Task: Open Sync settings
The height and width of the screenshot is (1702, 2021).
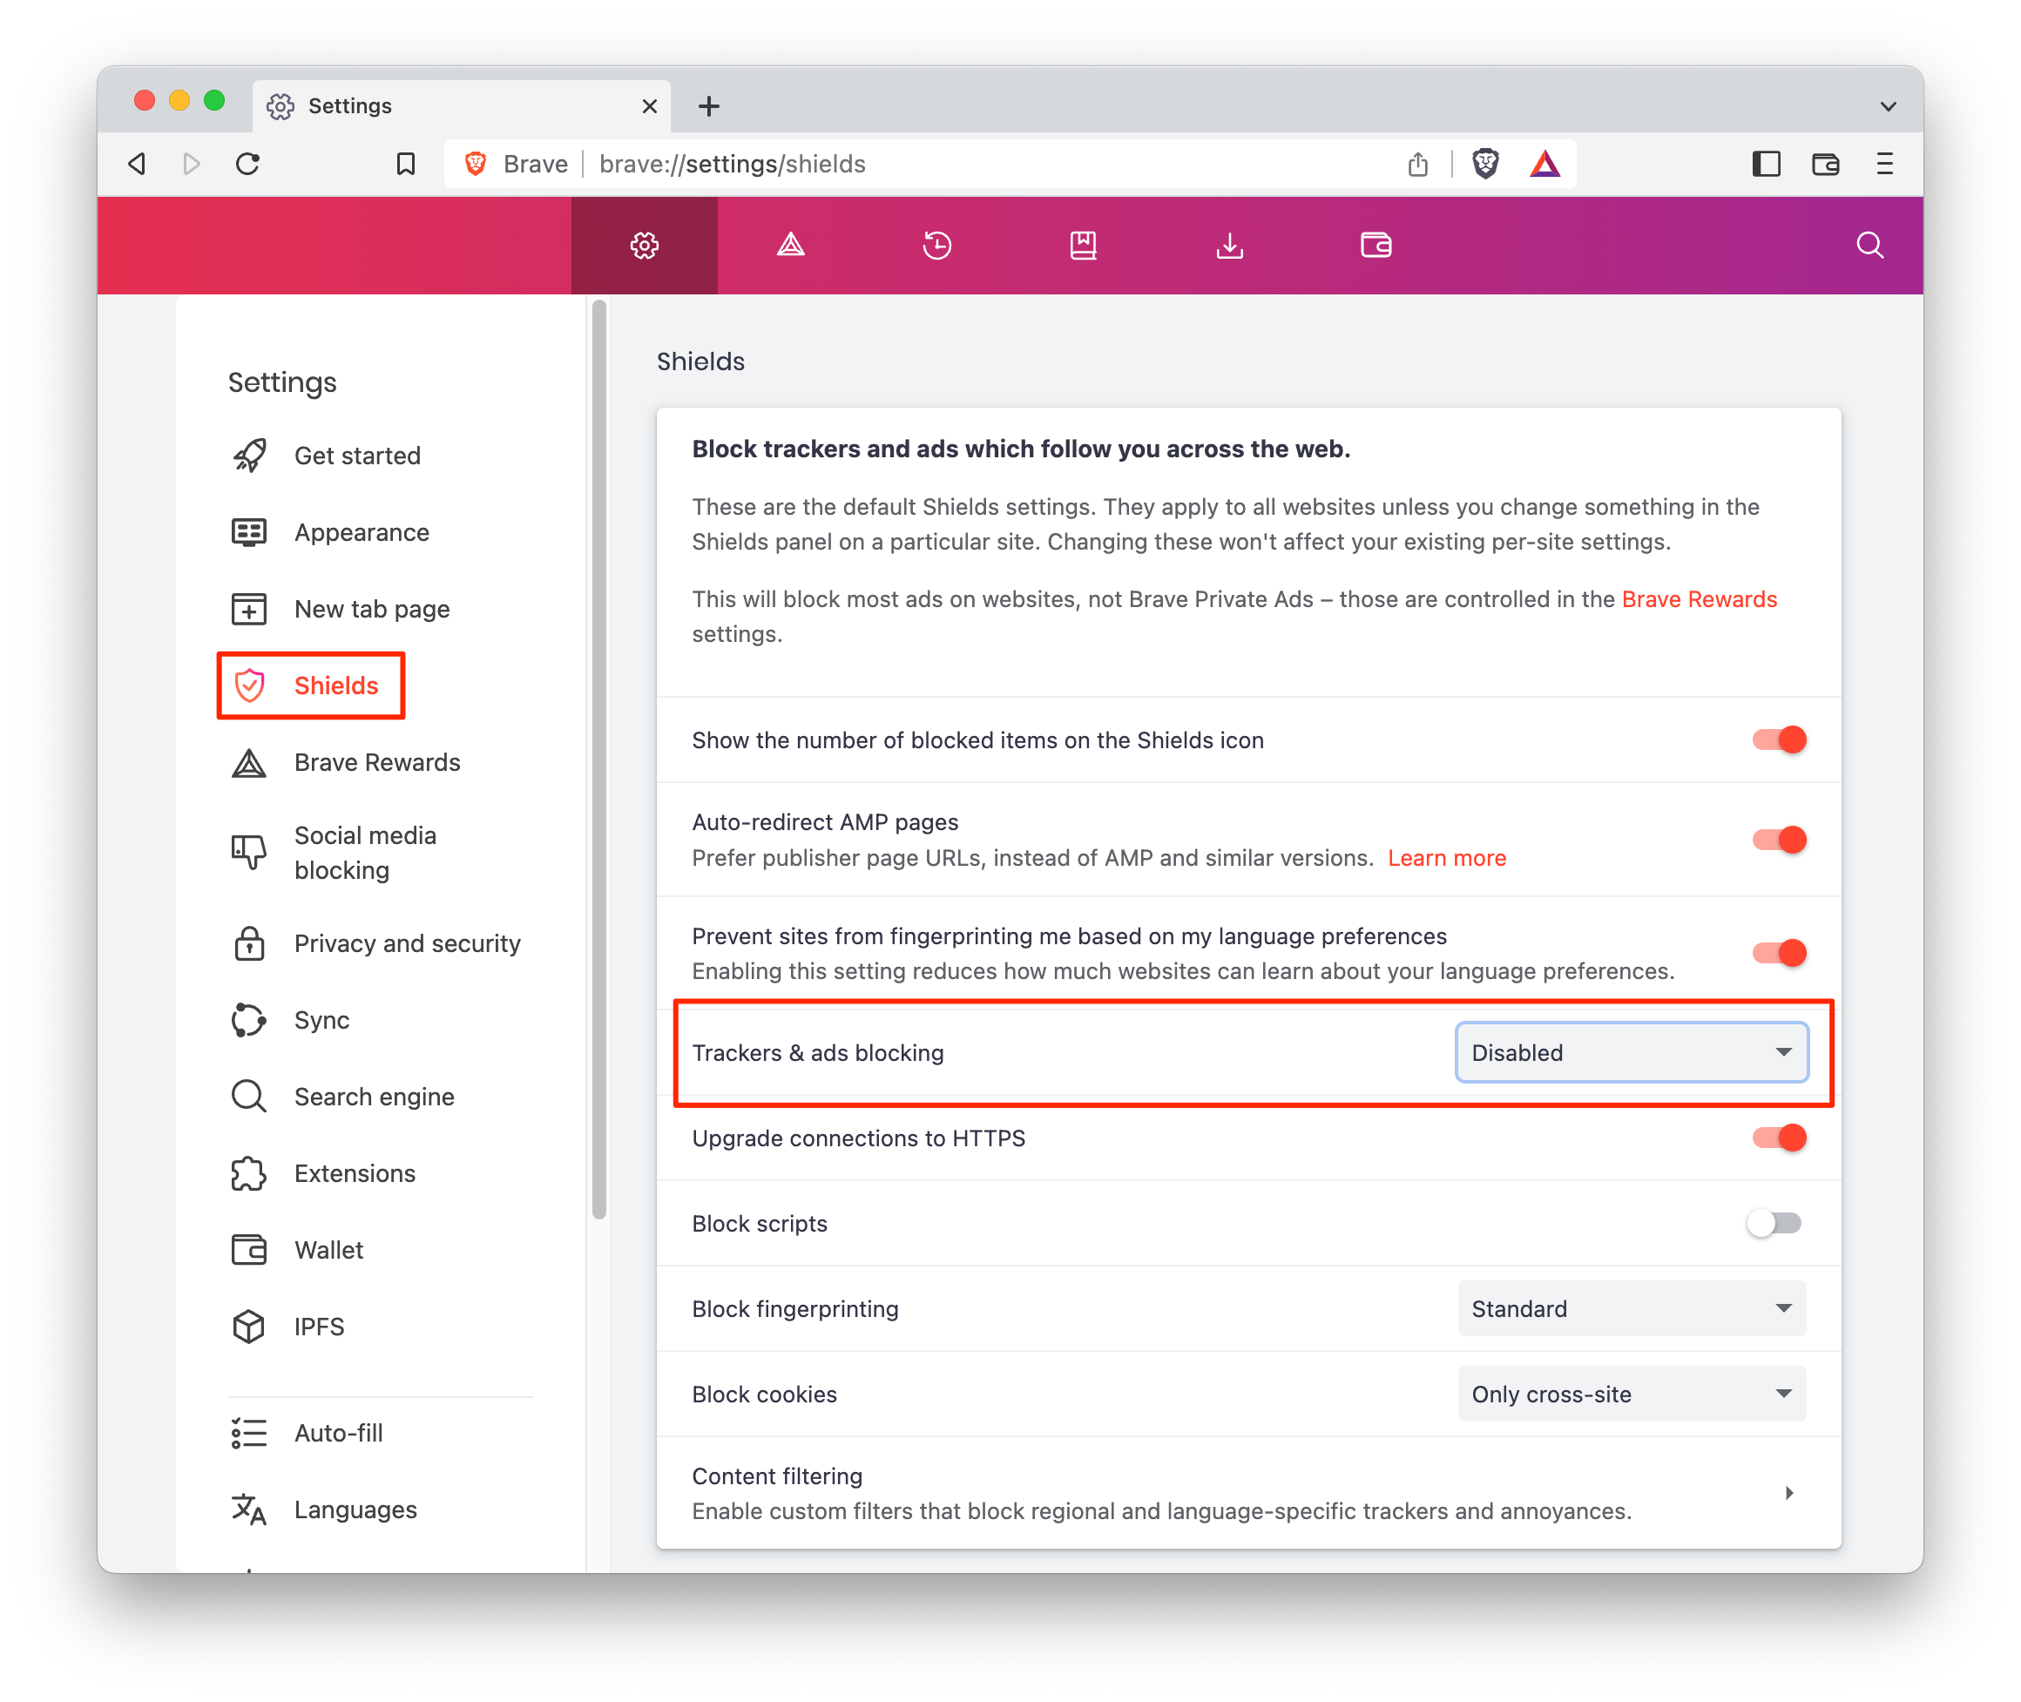Action: (x=290, y=1020)
